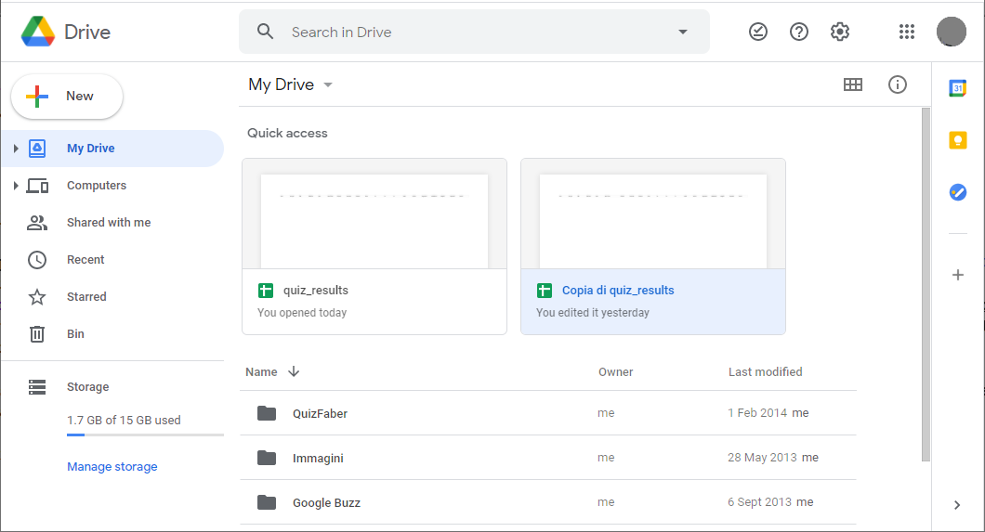Image resolution: width=985 pixels, height=532 pixels.
Task: Reverse sort direction arrow next to Name
Action: (x=294, y=371)
